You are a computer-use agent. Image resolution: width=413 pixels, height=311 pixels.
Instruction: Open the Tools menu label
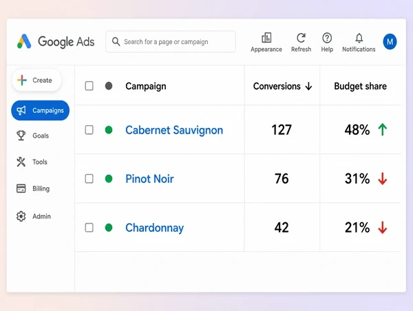tap(40, 162)
